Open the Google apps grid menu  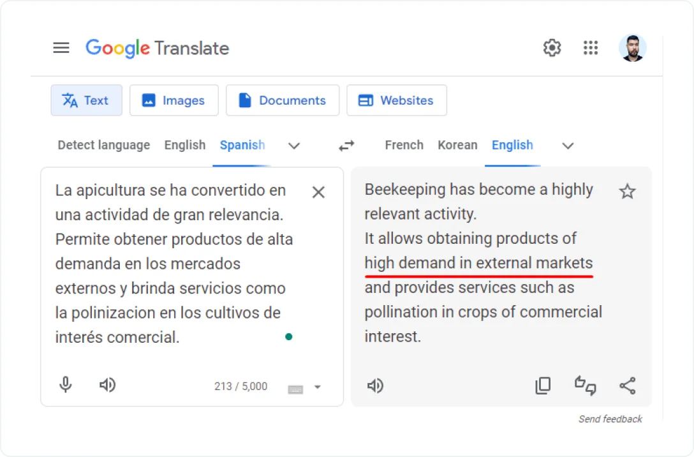(x=591, y=47)
